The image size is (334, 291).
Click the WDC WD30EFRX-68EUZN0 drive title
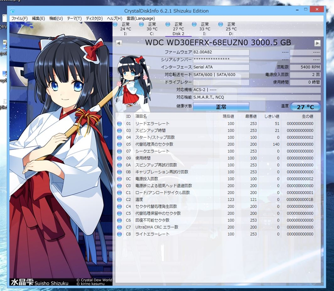coord(218,43)
